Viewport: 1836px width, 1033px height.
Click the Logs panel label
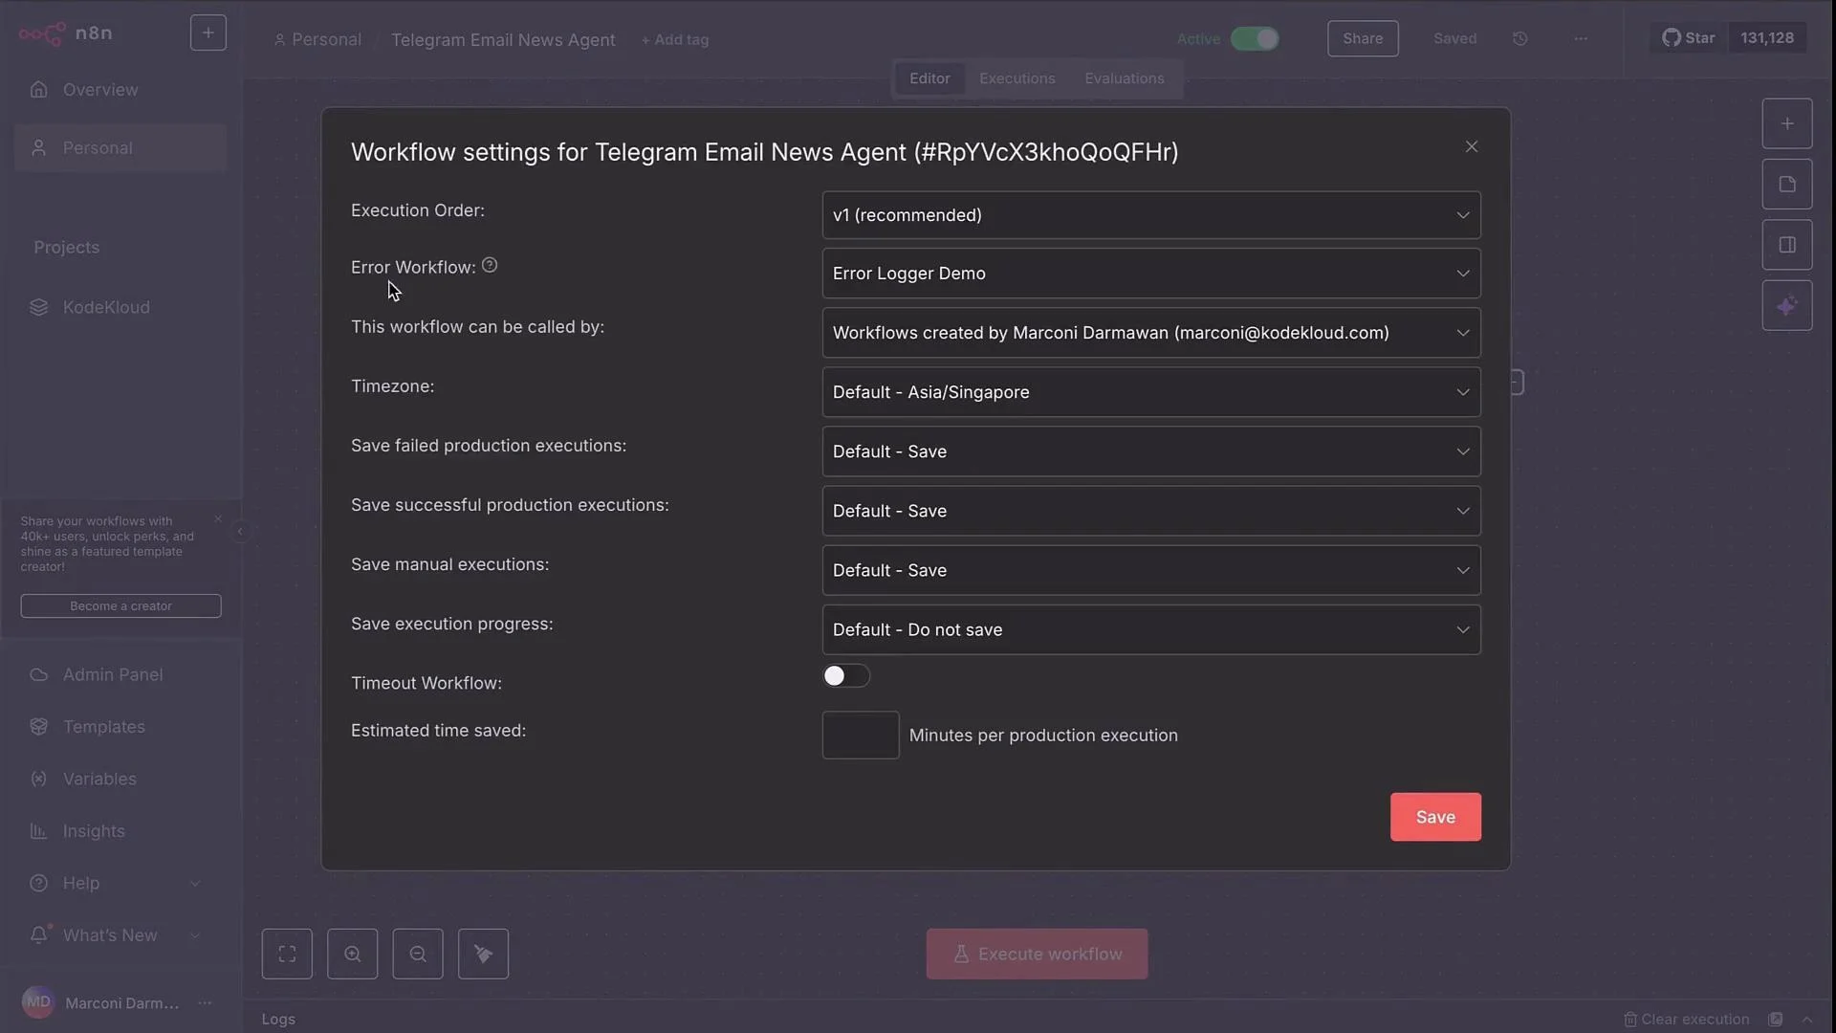278,1020
